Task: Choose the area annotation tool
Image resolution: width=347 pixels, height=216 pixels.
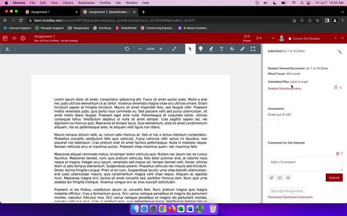Action: click(253, 49)
